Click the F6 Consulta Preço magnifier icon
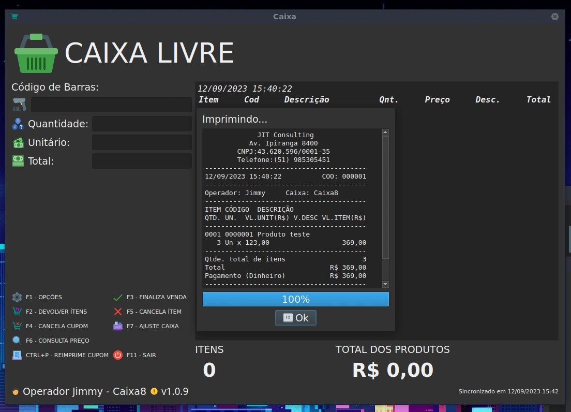 coord(17,341)
